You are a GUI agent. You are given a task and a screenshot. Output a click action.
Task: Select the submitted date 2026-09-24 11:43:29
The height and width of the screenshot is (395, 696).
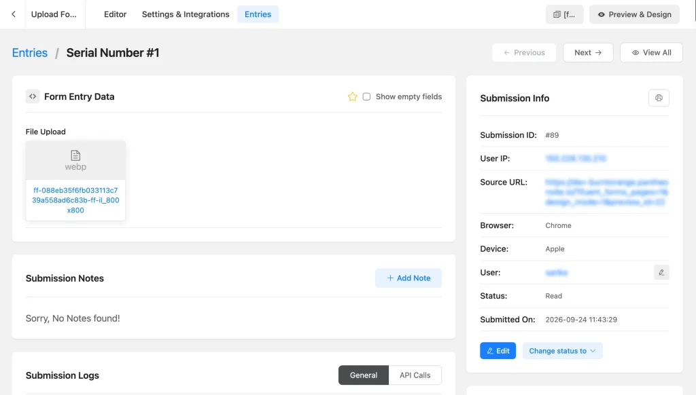[581, 319]
